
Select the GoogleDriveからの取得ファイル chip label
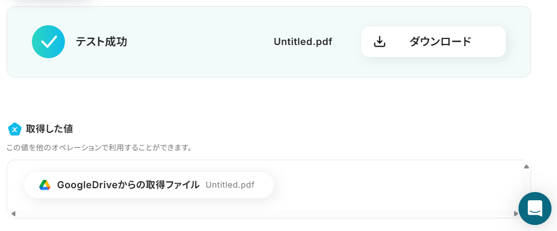128,185
